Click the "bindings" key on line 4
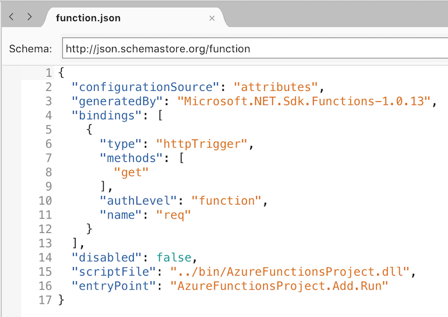The width and height of the screenshot is (448, 317). click(106, 115)
